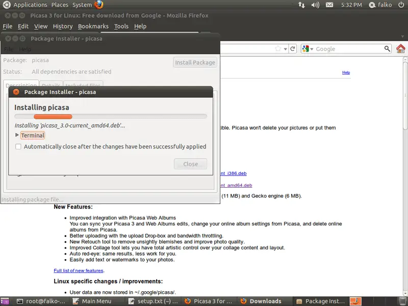408x306 pixels.
Task: Click the 'New Features:' heading
Action: click(73, 207)
